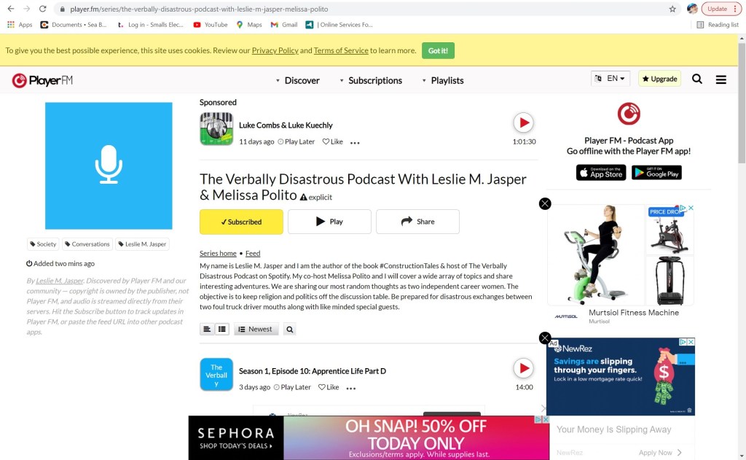Close the Murtsol fitness ad
746x460 pixels.
point(545,204)
